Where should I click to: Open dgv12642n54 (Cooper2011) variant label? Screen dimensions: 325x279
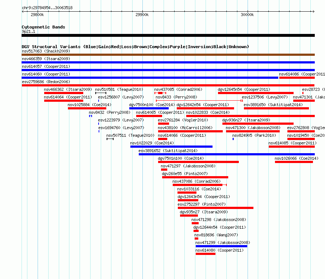coord(203,105)
